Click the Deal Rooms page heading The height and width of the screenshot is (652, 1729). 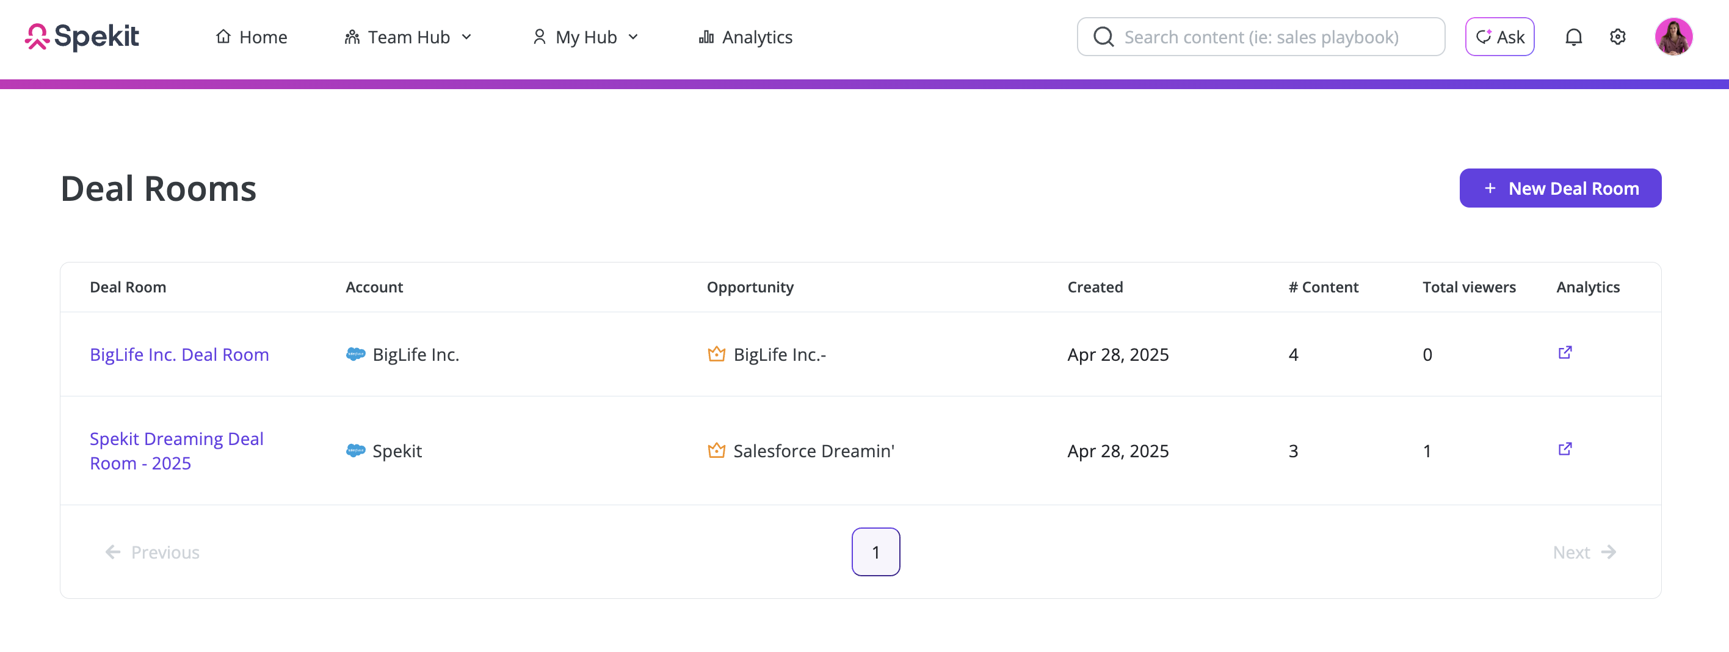coord(158,188)
